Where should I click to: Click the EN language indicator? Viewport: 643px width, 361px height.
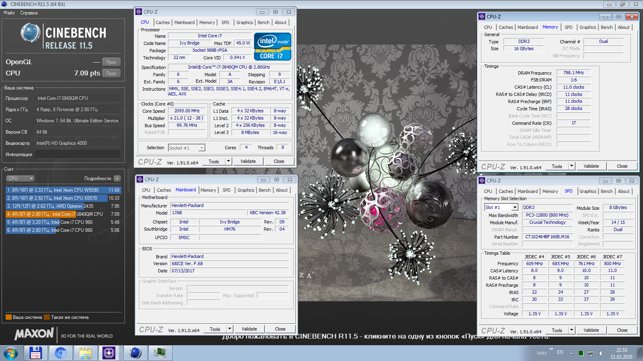pyautogui.click(x=560, y=352)
